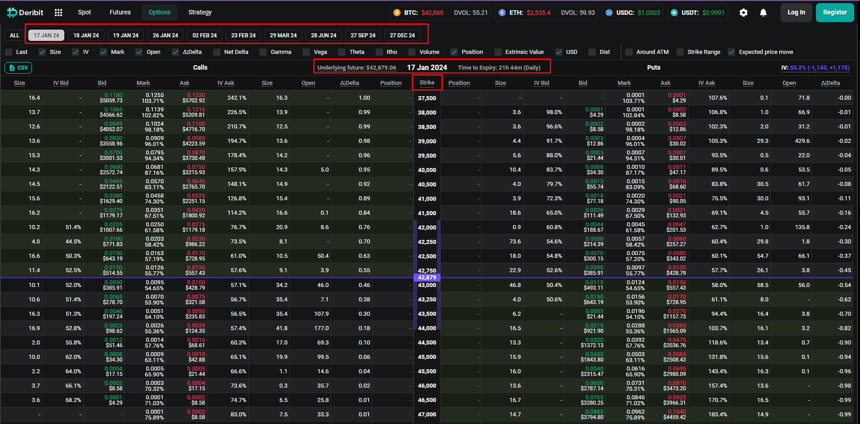Toggle the USD checkbox
860x424 pixels.
[559, 52]
